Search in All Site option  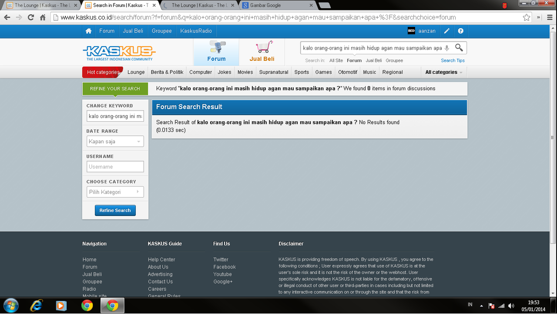(336, 60)
